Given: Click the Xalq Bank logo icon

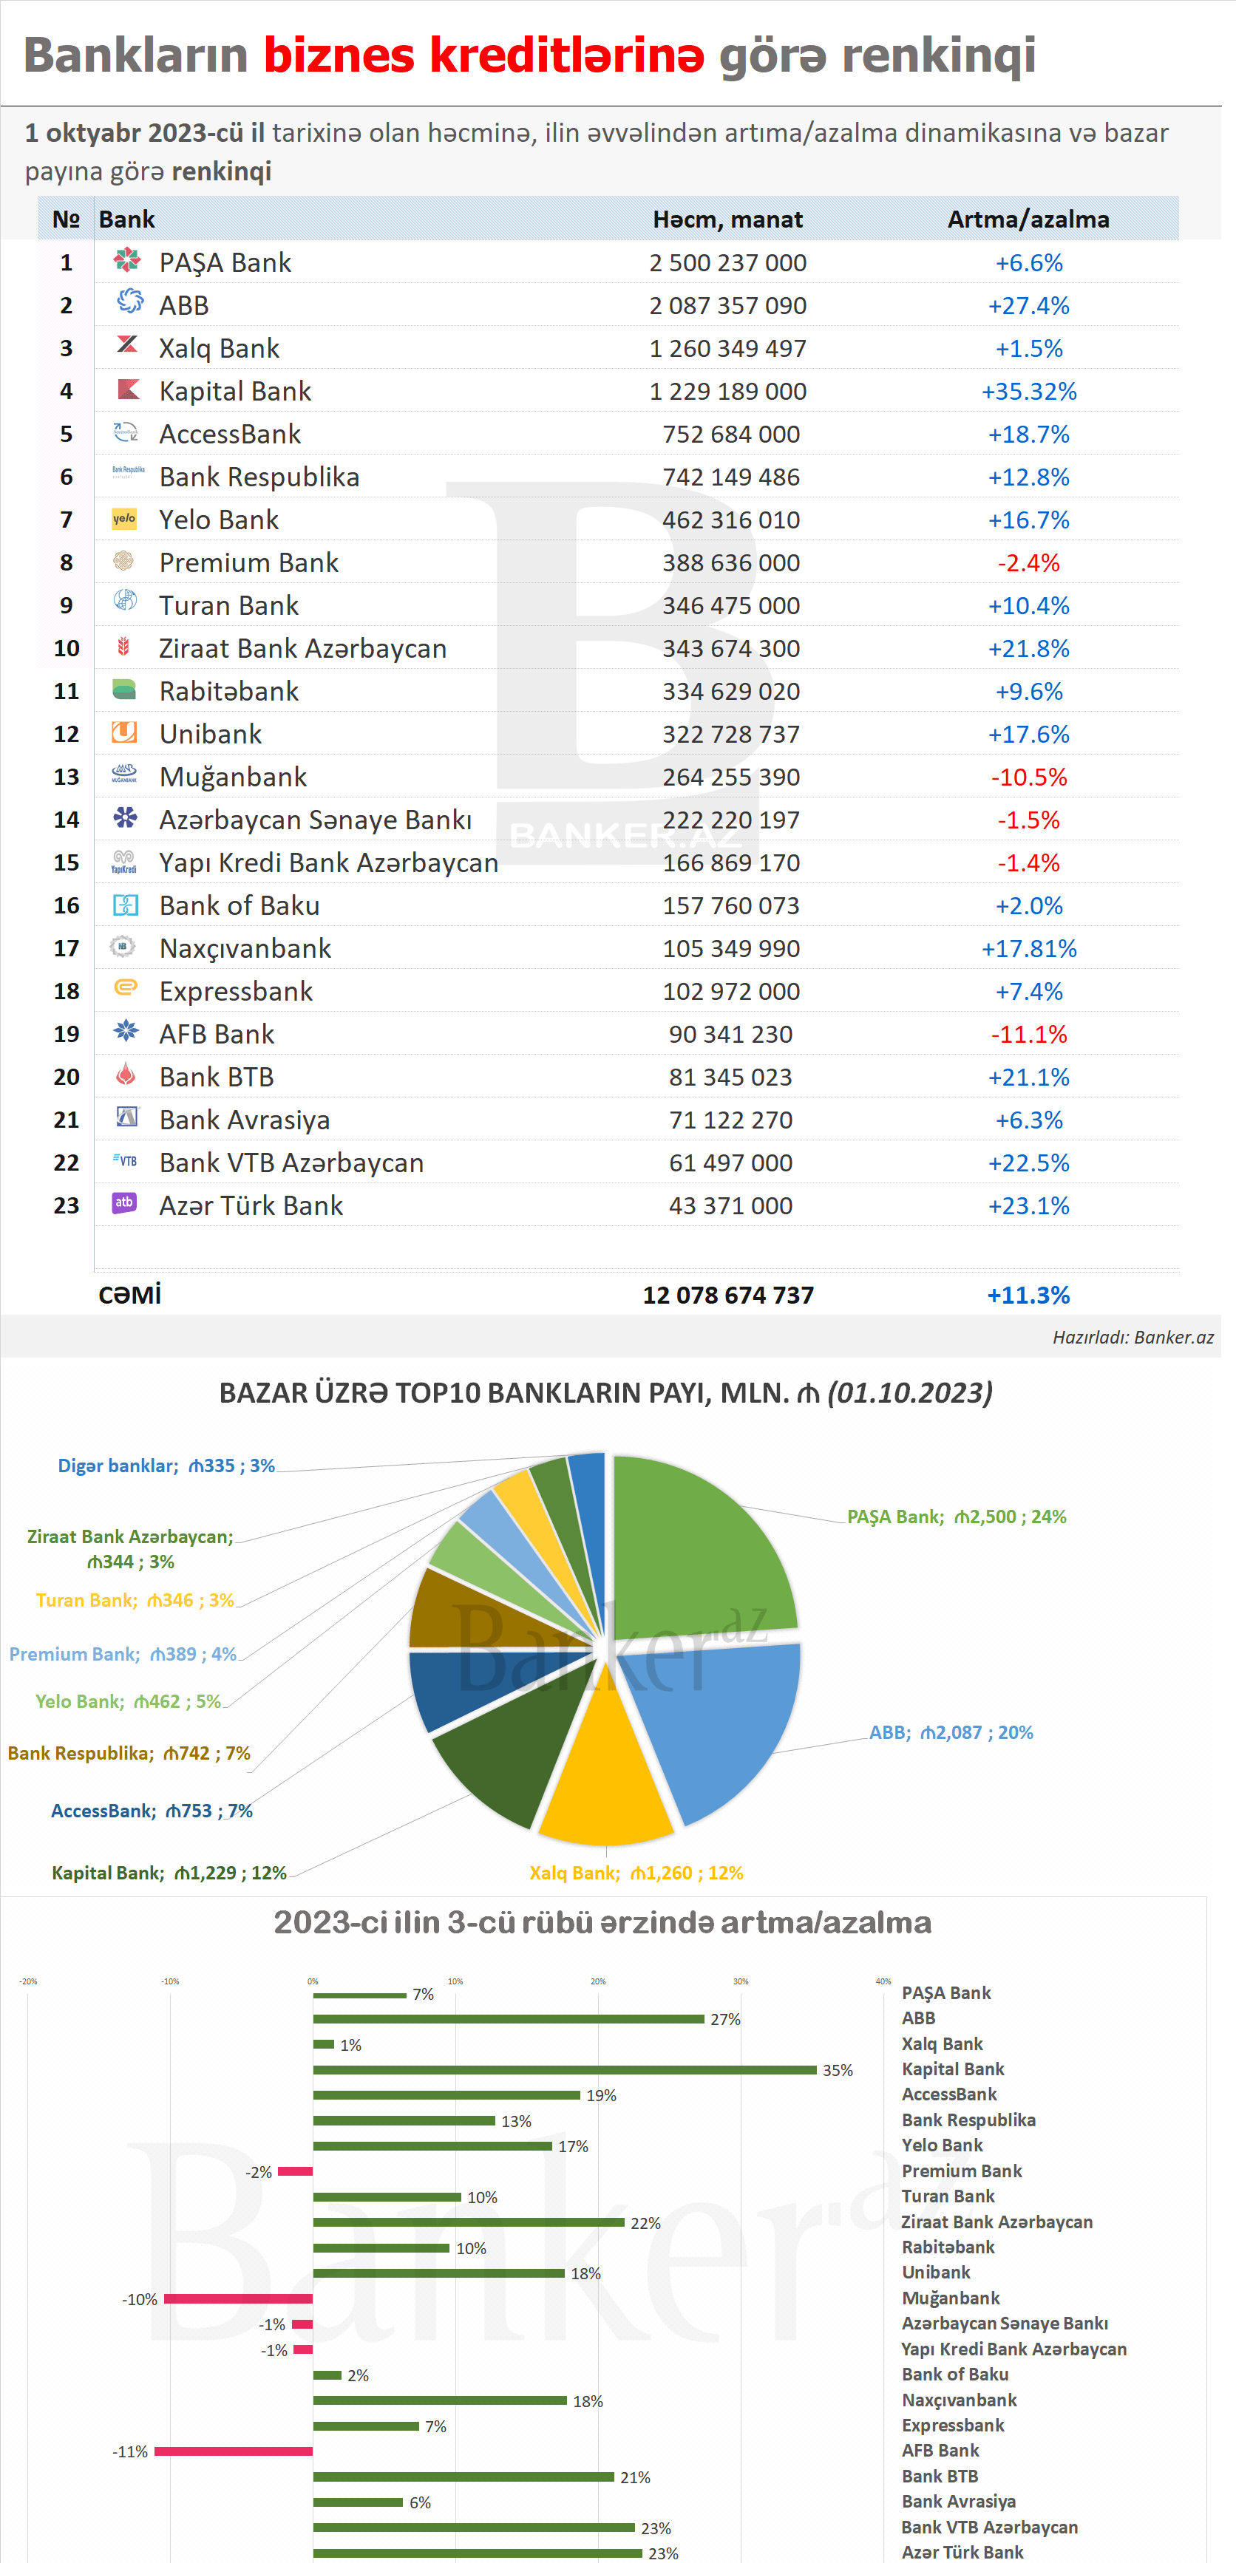Looking at the screenshot, I should click(127, 345).
